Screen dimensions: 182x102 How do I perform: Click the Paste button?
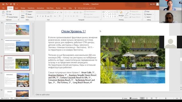[x=3, y=14]
